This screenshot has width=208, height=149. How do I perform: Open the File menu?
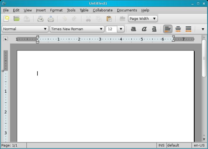pyautogui.click(x=6, y=10)
